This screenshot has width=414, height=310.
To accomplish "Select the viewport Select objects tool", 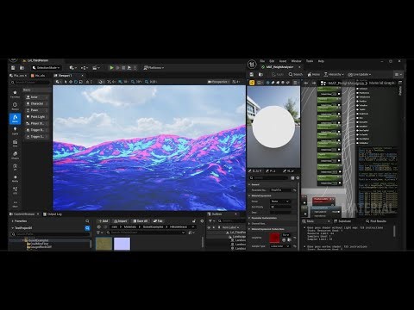I will coord(66,82).
